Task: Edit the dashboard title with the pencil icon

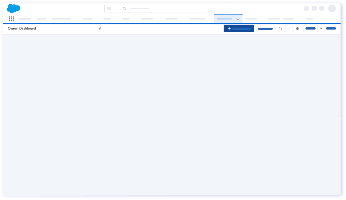Action: point(100,28)
